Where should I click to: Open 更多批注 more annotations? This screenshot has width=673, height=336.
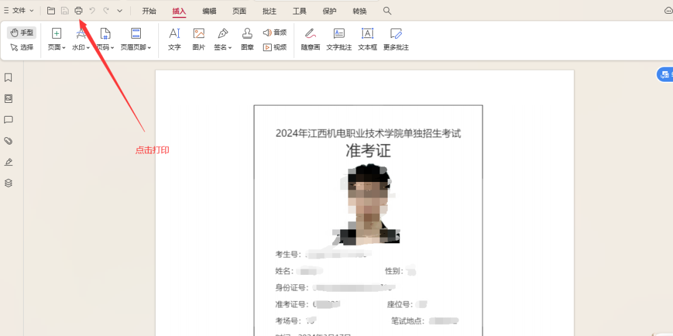tap(396, 39)
